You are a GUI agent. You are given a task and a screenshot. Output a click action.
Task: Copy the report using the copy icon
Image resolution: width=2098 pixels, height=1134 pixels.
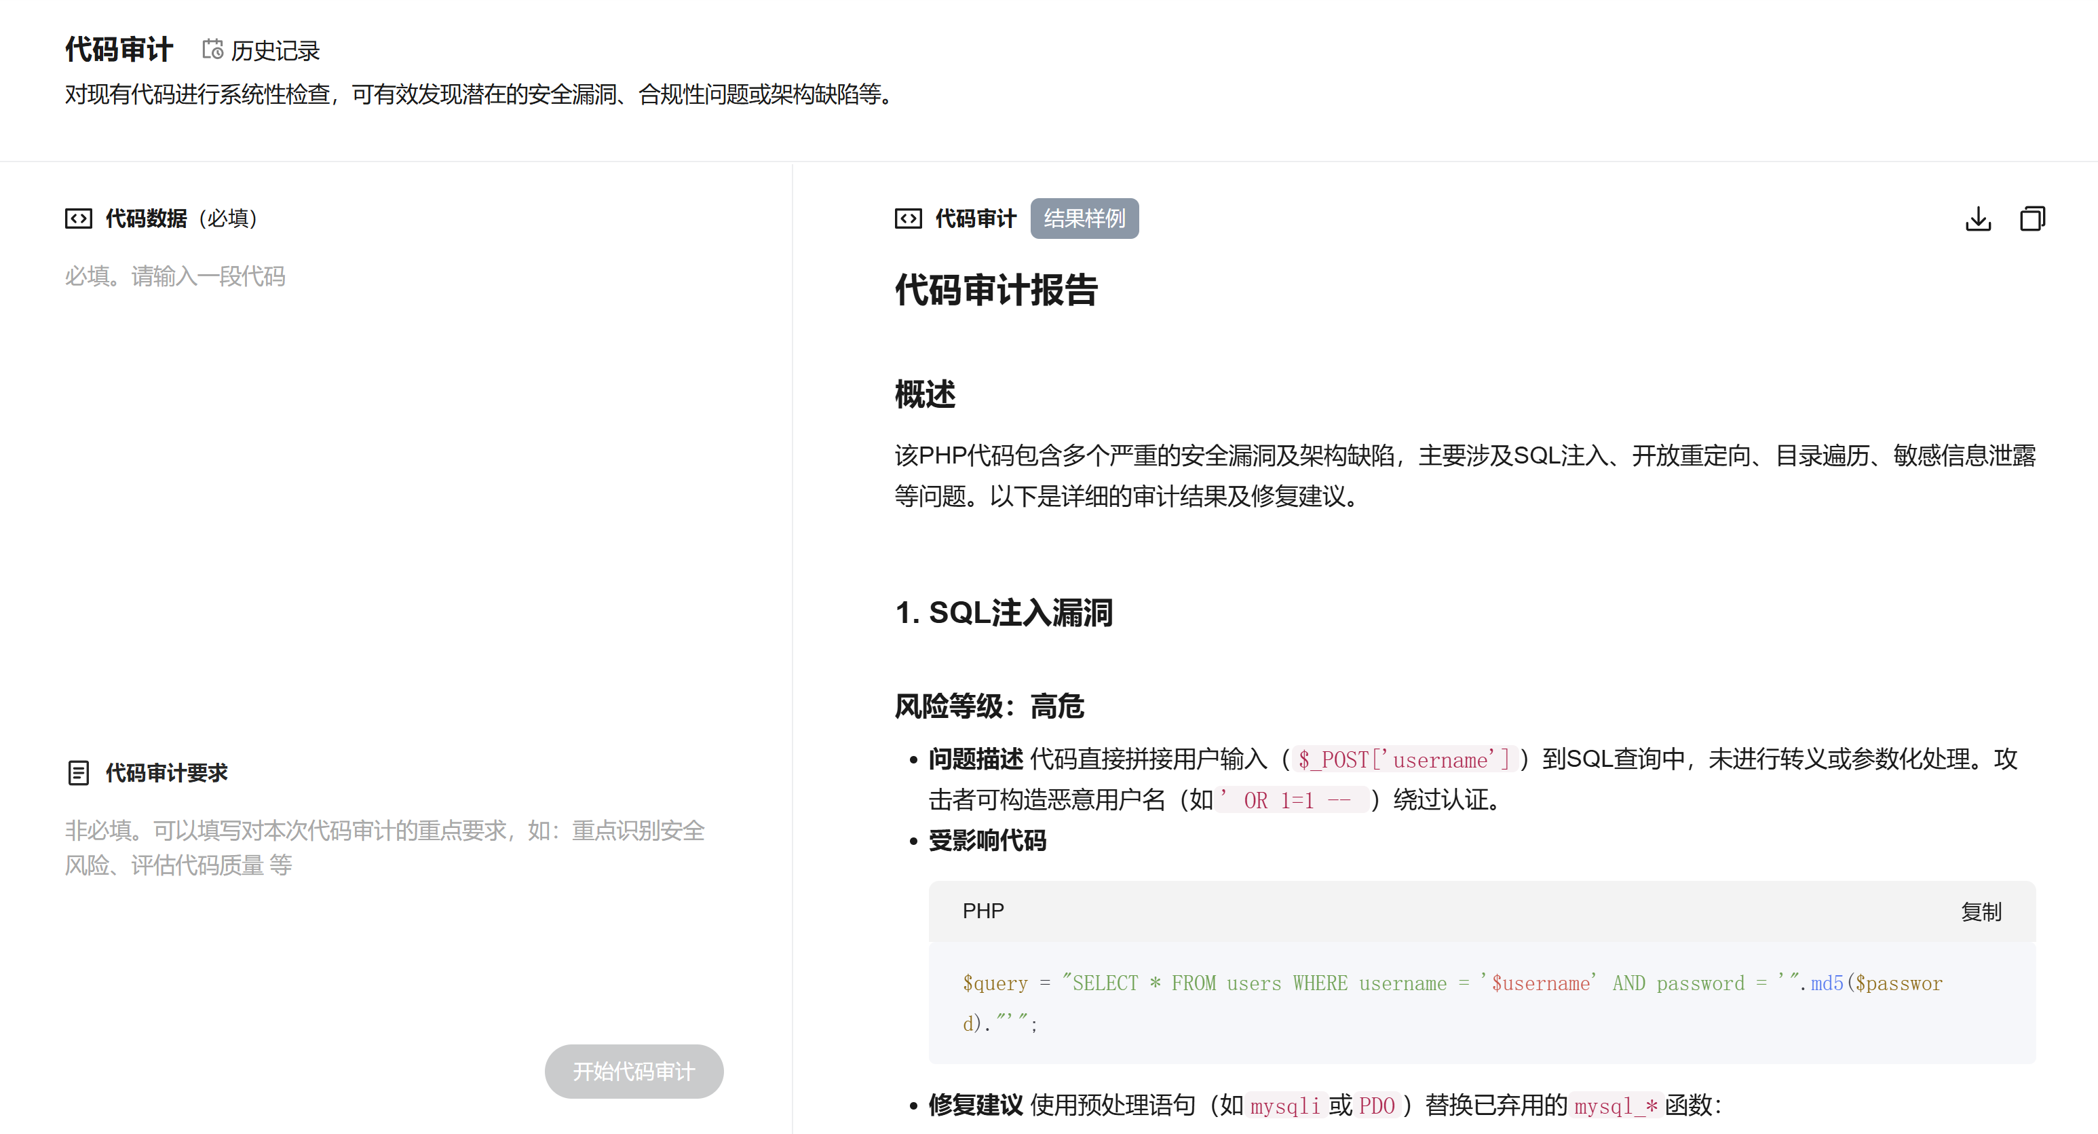(x=2032, y=219)
